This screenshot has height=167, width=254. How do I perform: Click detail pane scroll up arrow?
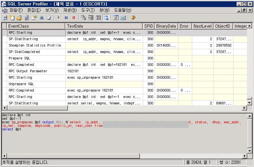[249, 116]
